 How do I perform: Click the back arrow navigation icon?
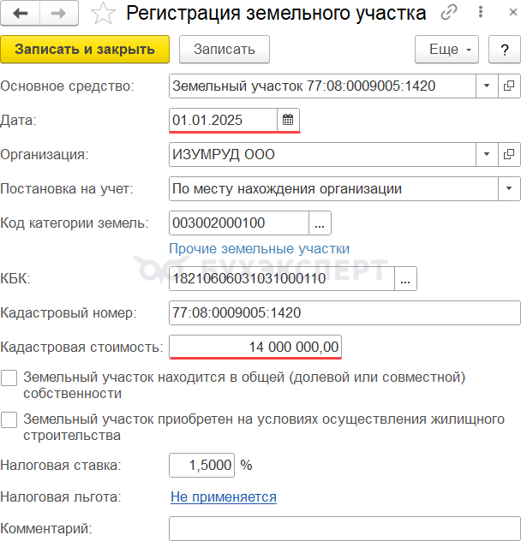click(20, 13)
